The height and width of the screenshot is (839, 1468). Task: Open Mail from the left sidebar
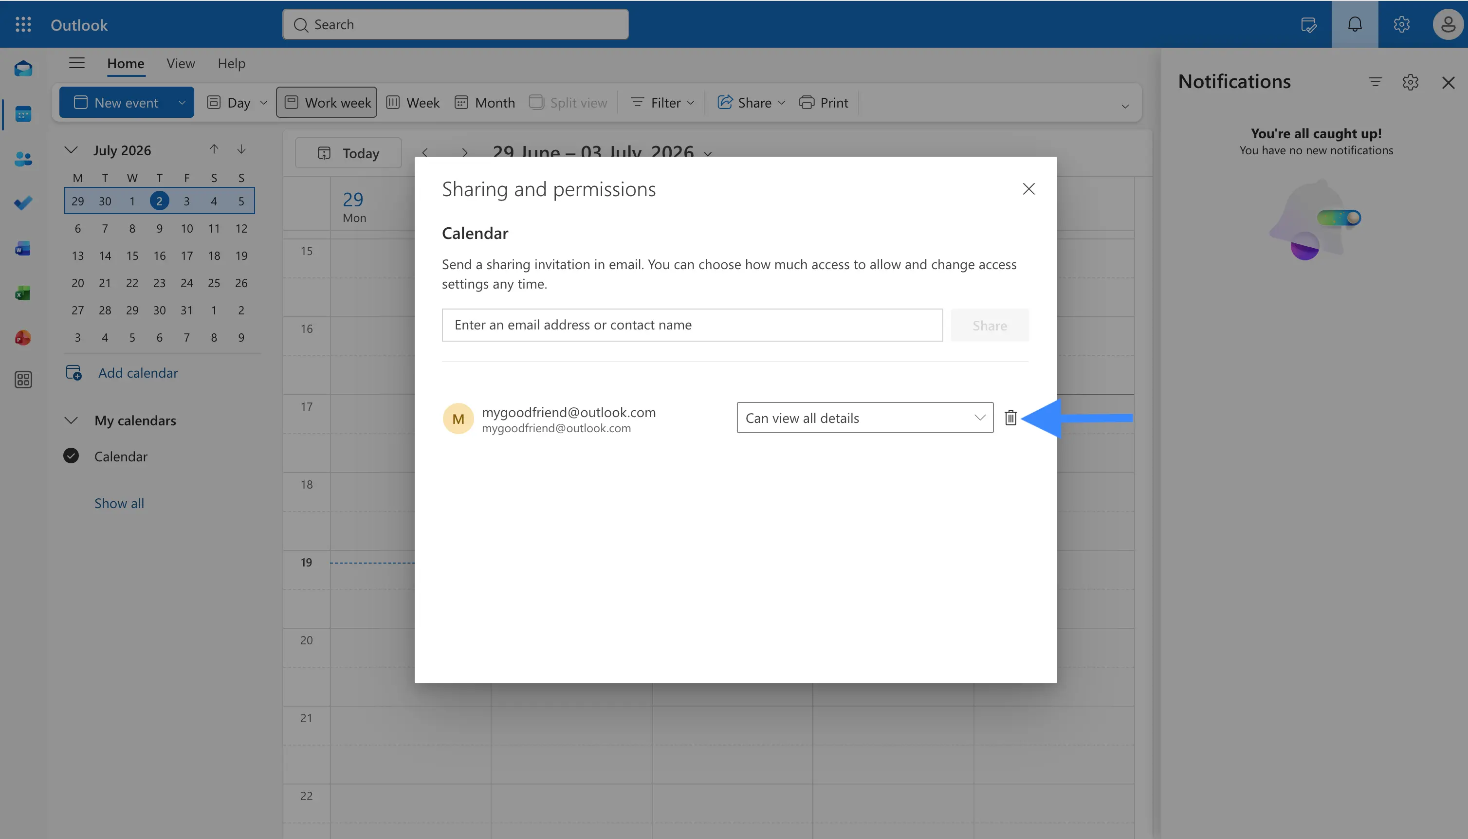point(23,69)
